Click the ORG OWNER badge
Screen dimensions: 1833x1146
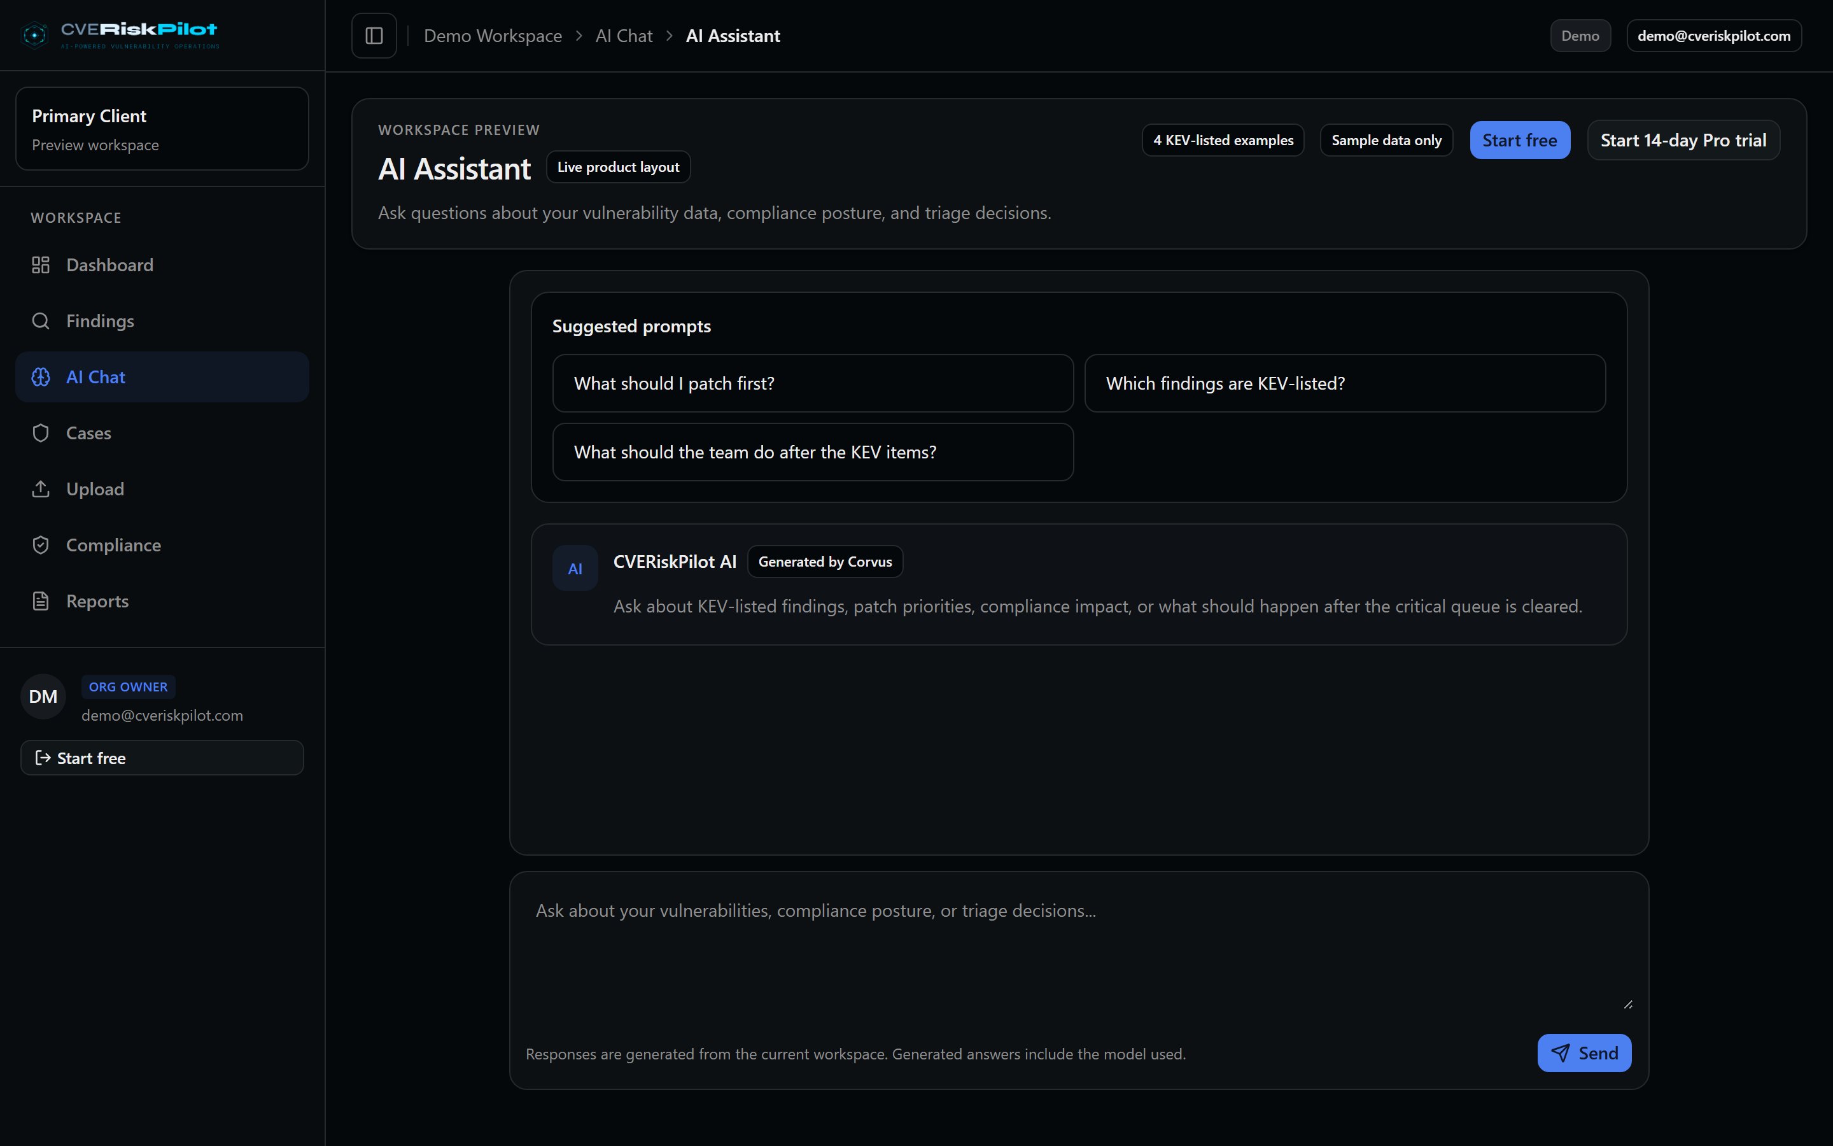(x=128, y=687)
